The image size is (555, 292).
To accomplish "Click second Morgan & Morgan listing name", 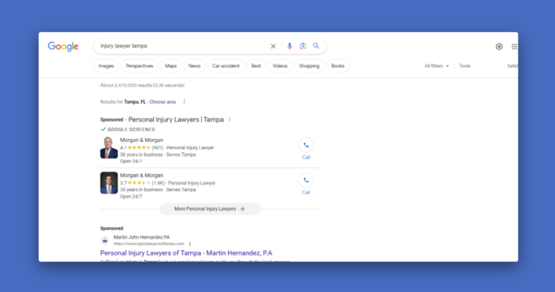I will pyautogui.click(x=141, y=176).
